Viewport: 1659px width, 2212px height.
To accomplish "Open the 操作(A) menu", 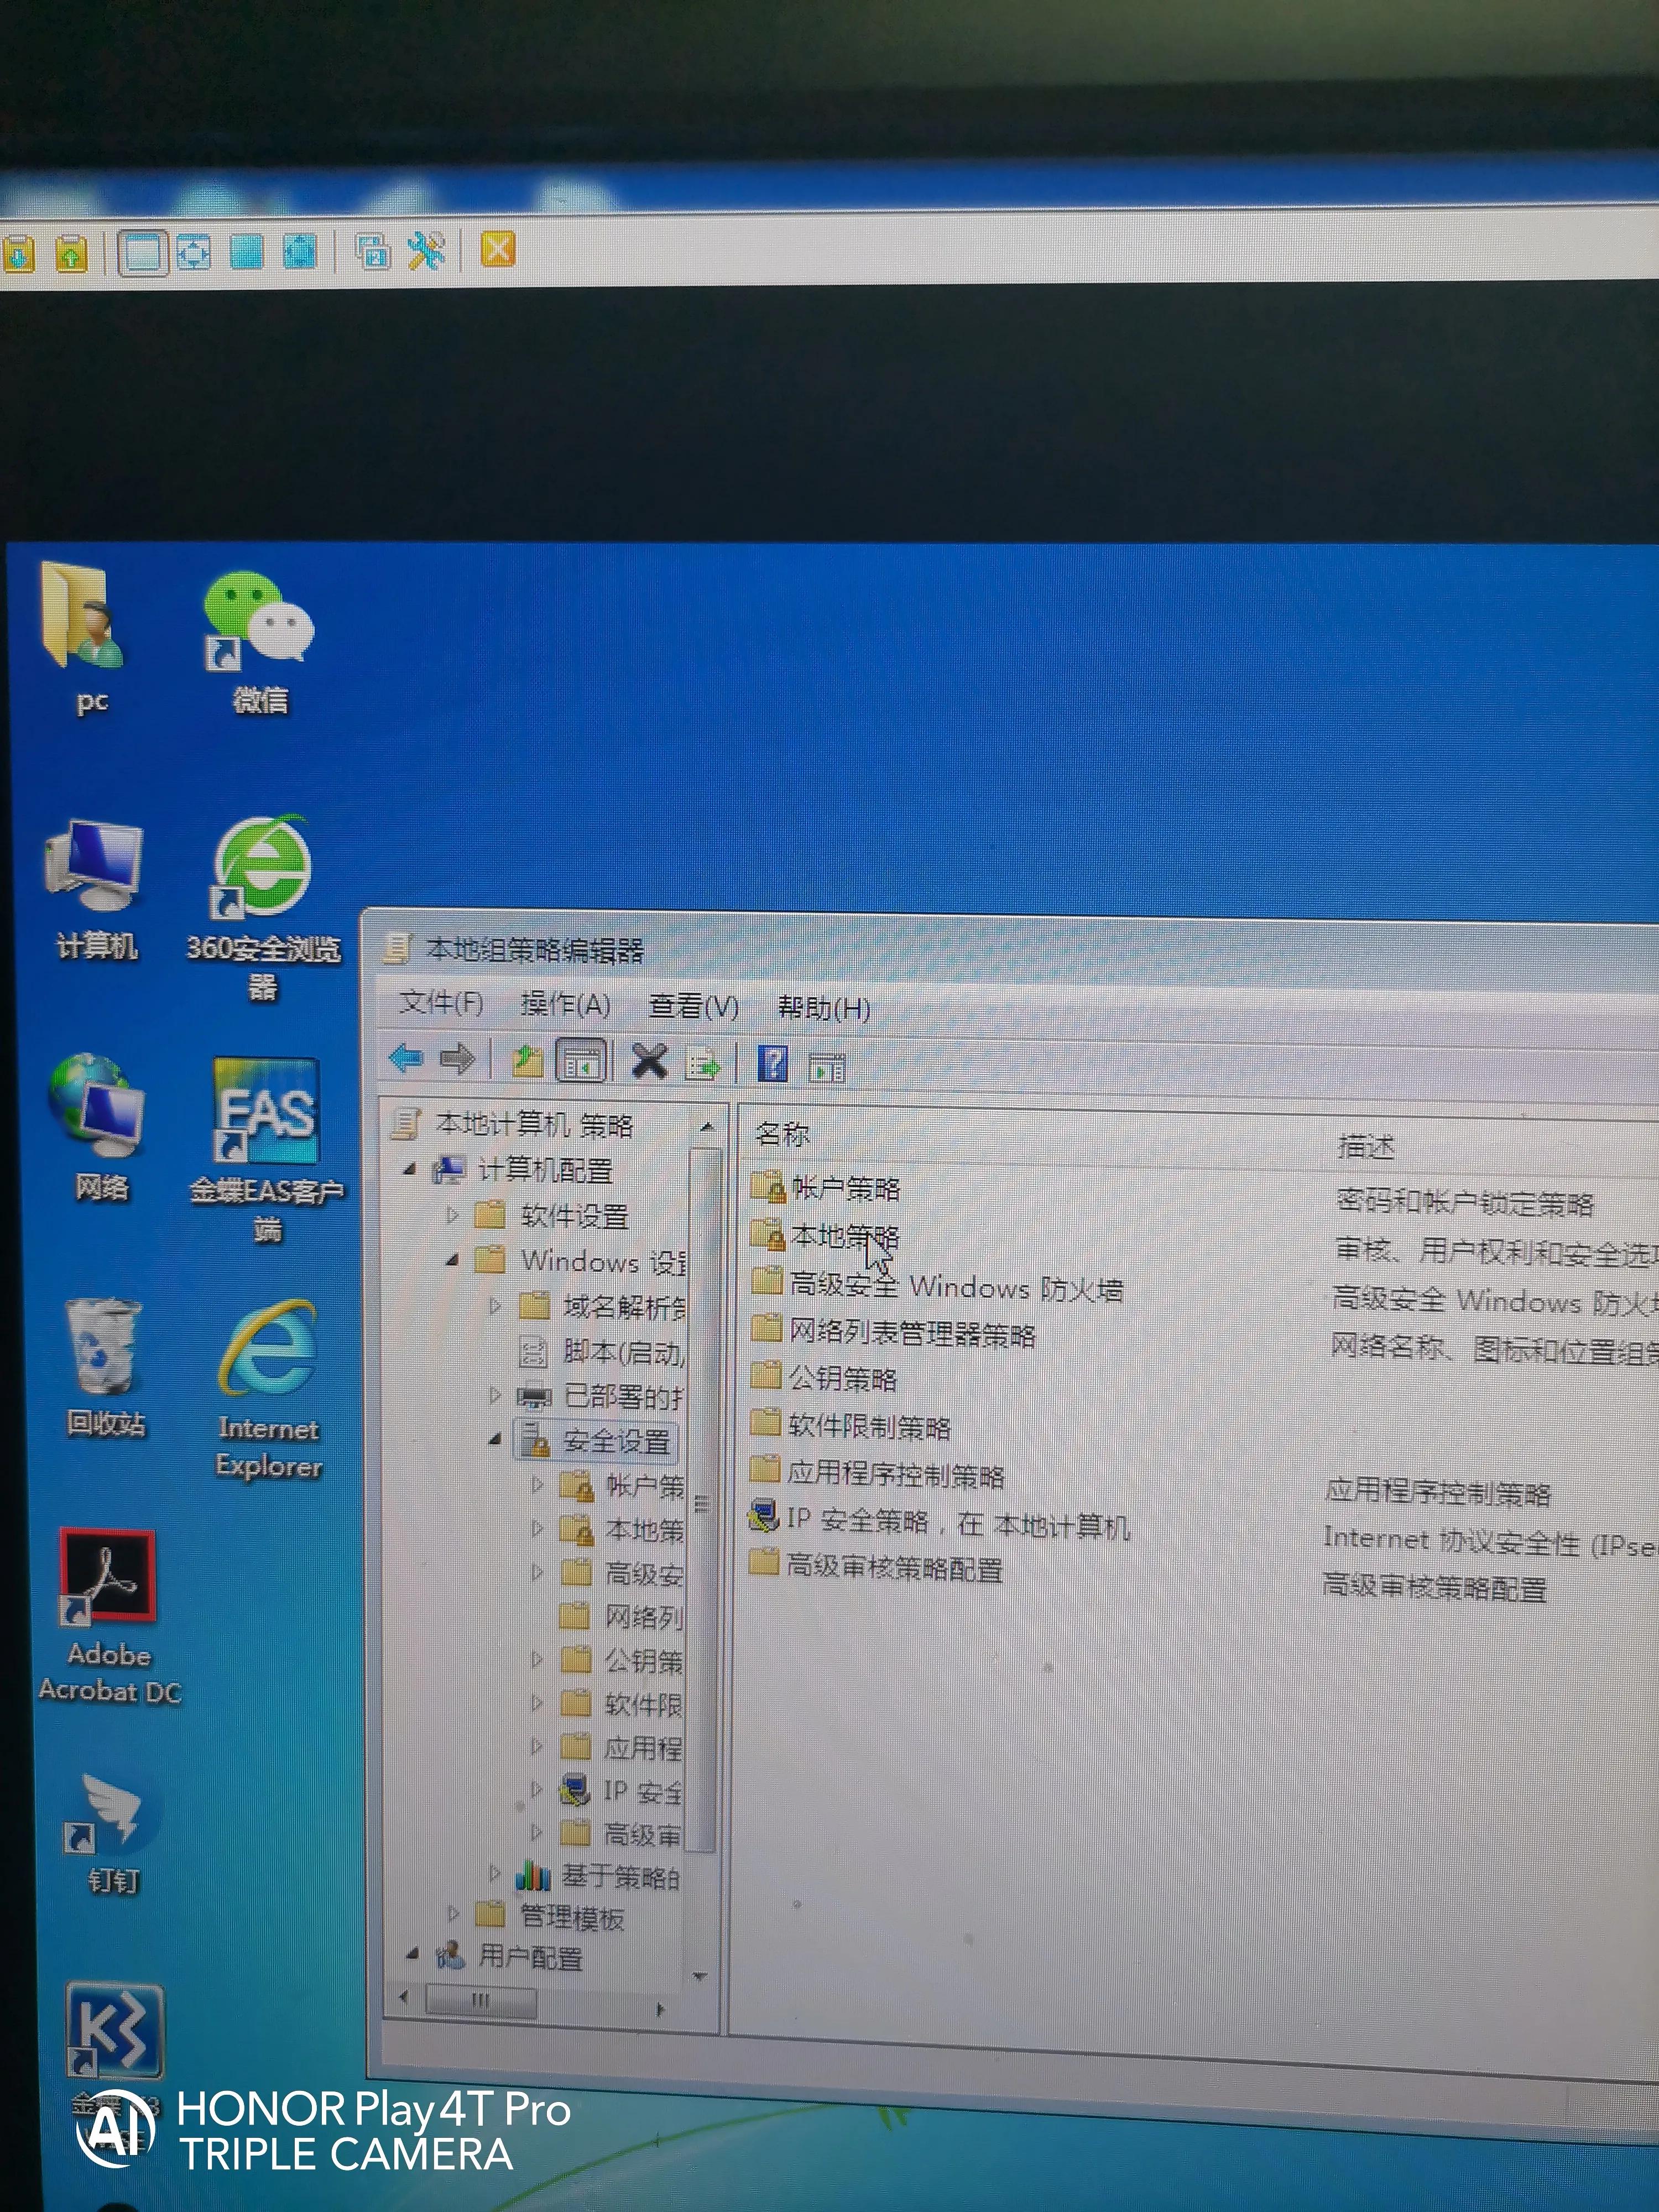I will coord(565,1005).
